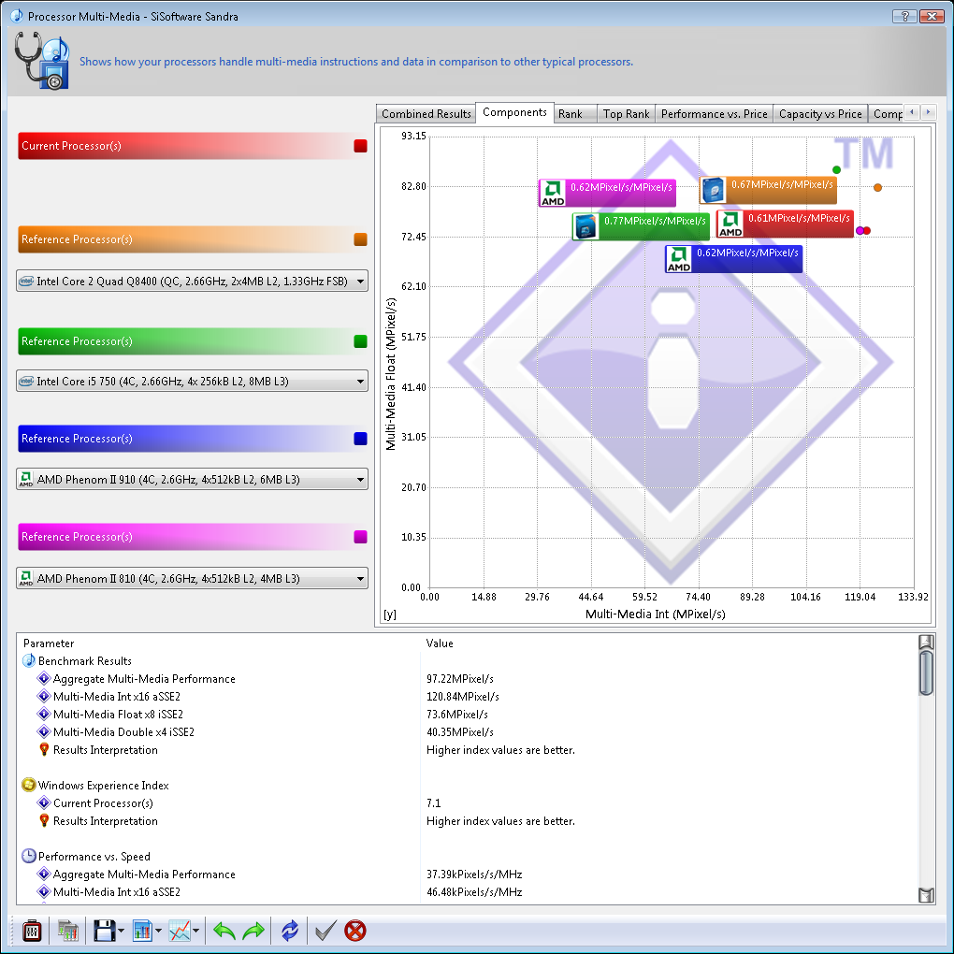This screenshot has height=954, width=954.
Task: Click the ranking engine server icon
Action: pyautogui.click(x=68, y=931)
